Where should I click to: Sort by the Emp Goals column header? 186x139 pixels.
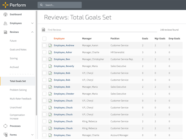(x=174, y=39)
